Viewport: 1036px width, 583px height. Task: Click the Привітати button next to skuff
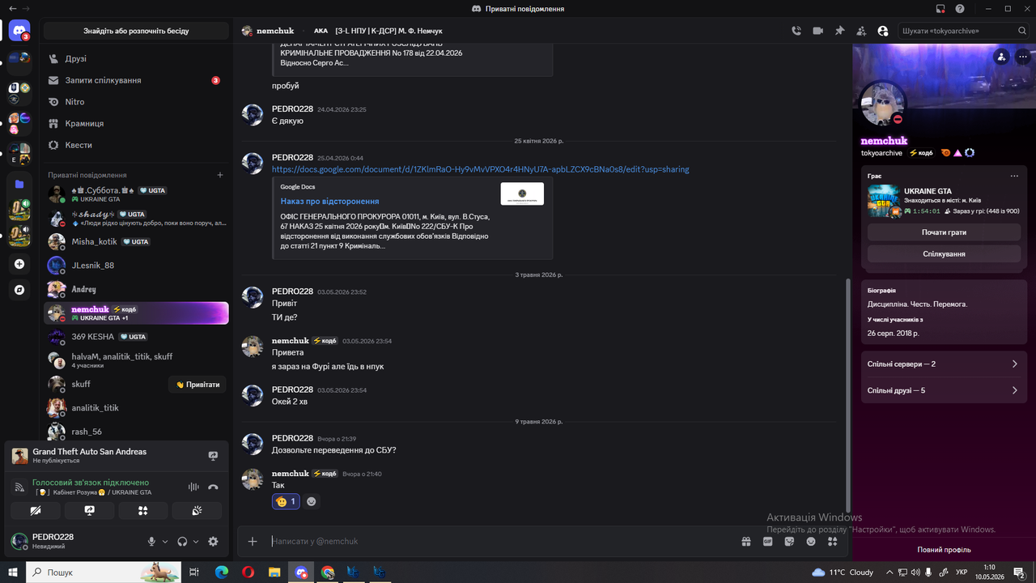click(x=198, y=385)
